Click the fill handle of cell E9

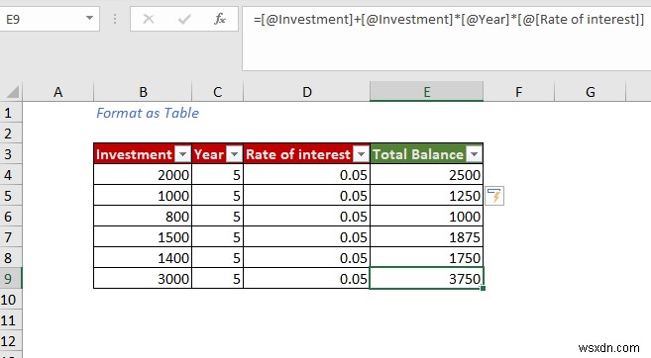click(483, 288)
